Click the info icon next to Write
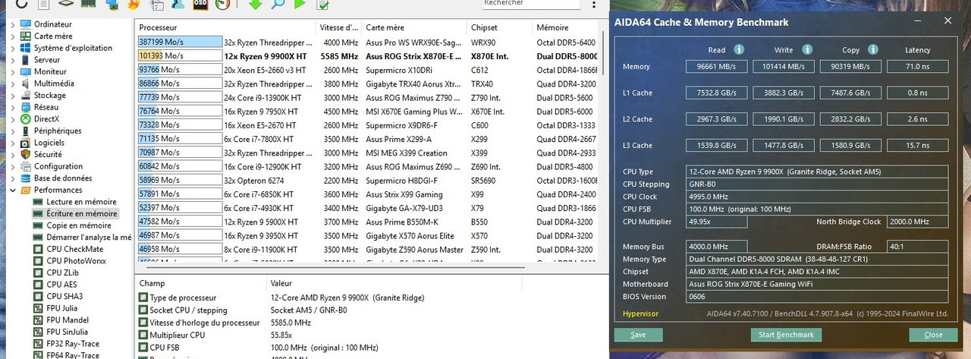 [806, 49]
